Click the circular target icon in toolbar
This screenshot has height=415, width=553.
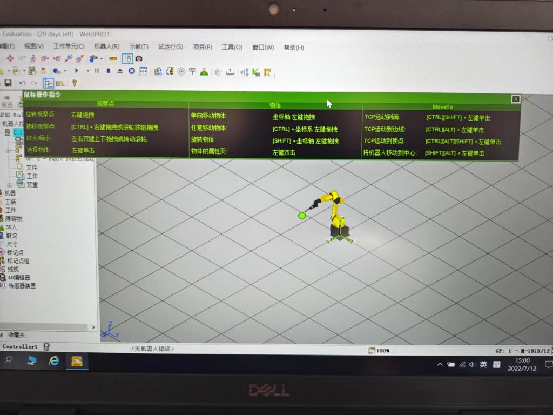tap(181, 71)
